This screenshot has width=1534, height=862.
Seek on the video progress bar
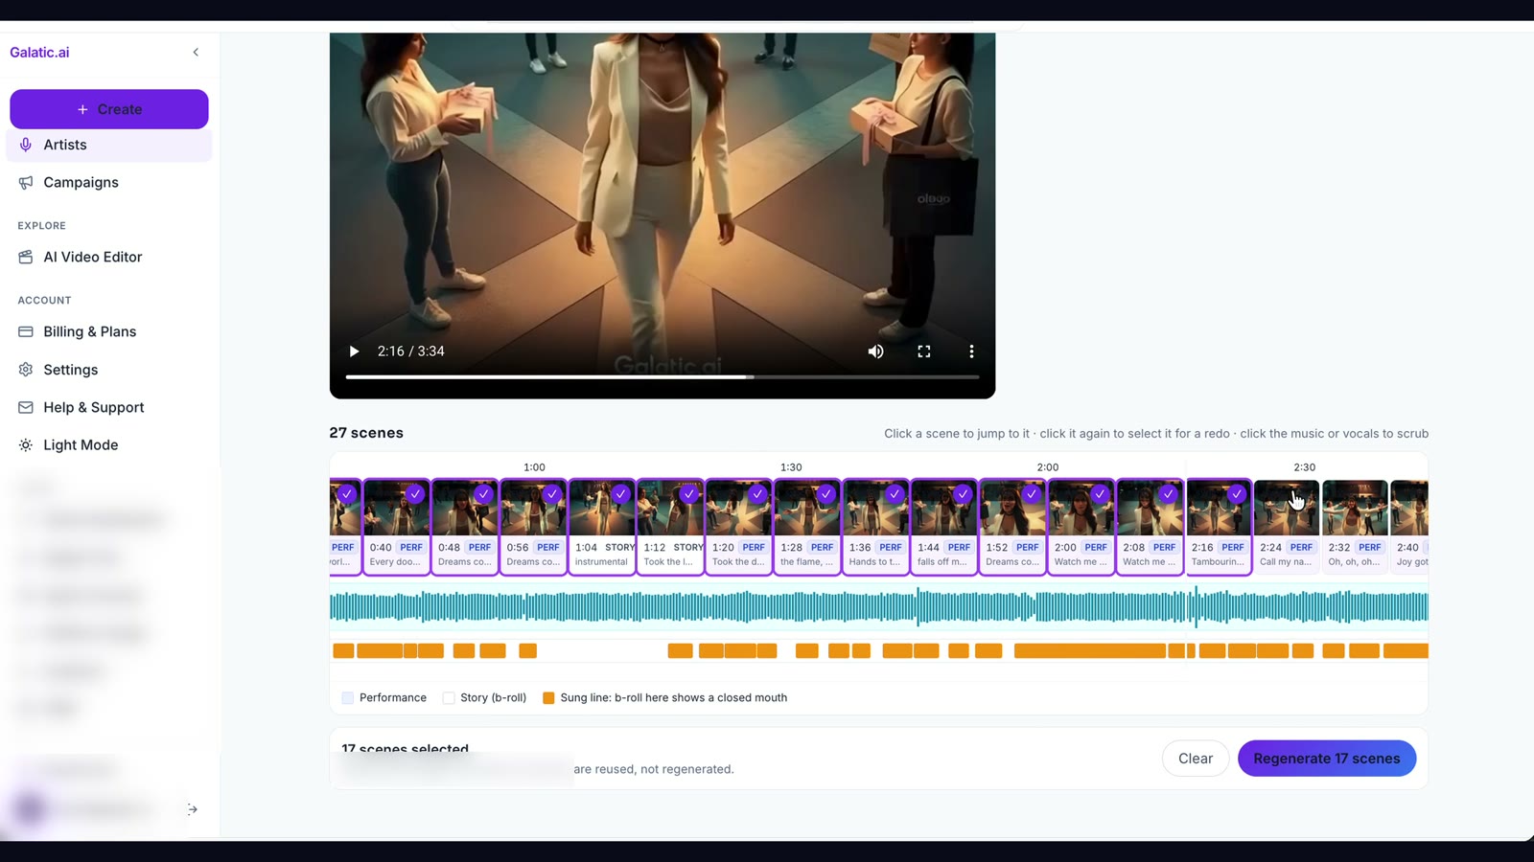662,377
